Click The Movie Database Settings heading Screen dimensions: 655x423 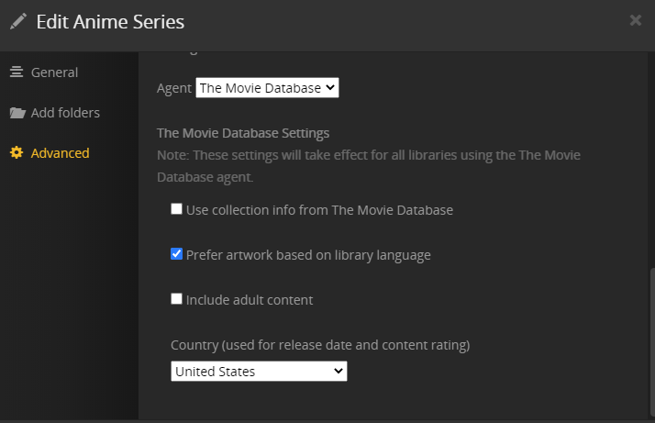pos(243,133)
